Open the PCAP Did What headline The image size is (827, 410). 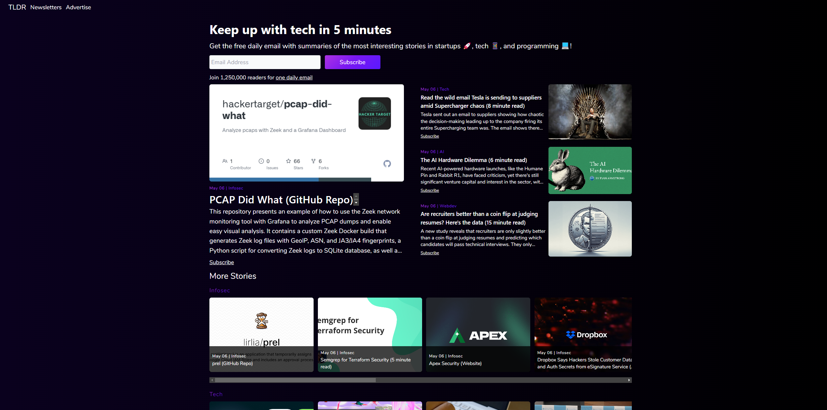click(281, 200)
